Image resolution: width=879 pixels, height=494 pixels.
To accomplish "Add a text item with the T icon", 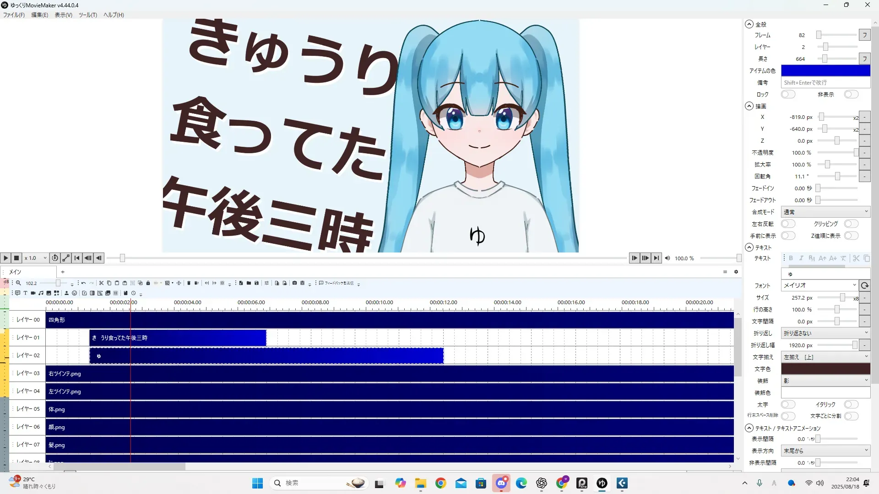I will coord(25,293).
